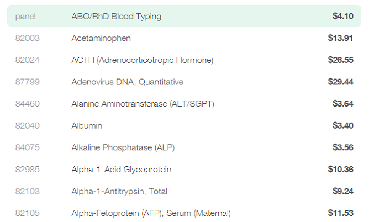Viewport: 369px width, 222px height.
Task: Select Adenovirus DNA, Quantitative test
Action: (x=184, y=82)
